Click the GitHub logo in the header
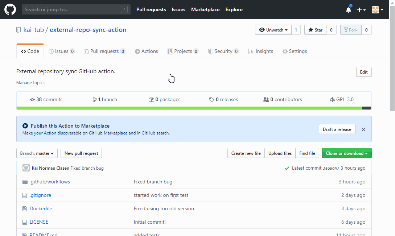The height and width of the screenshot is (236, 395). [x=10, y=9]
